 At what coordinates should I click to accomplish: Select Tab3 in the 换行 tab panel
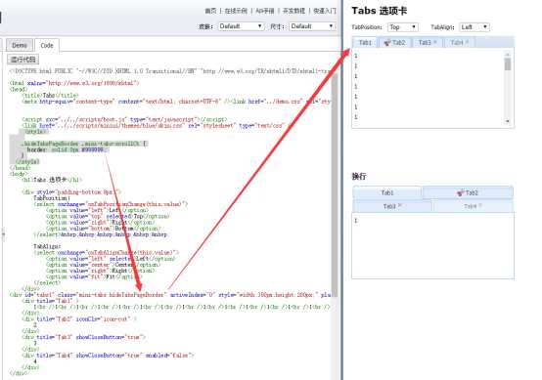tap(392, 206)
